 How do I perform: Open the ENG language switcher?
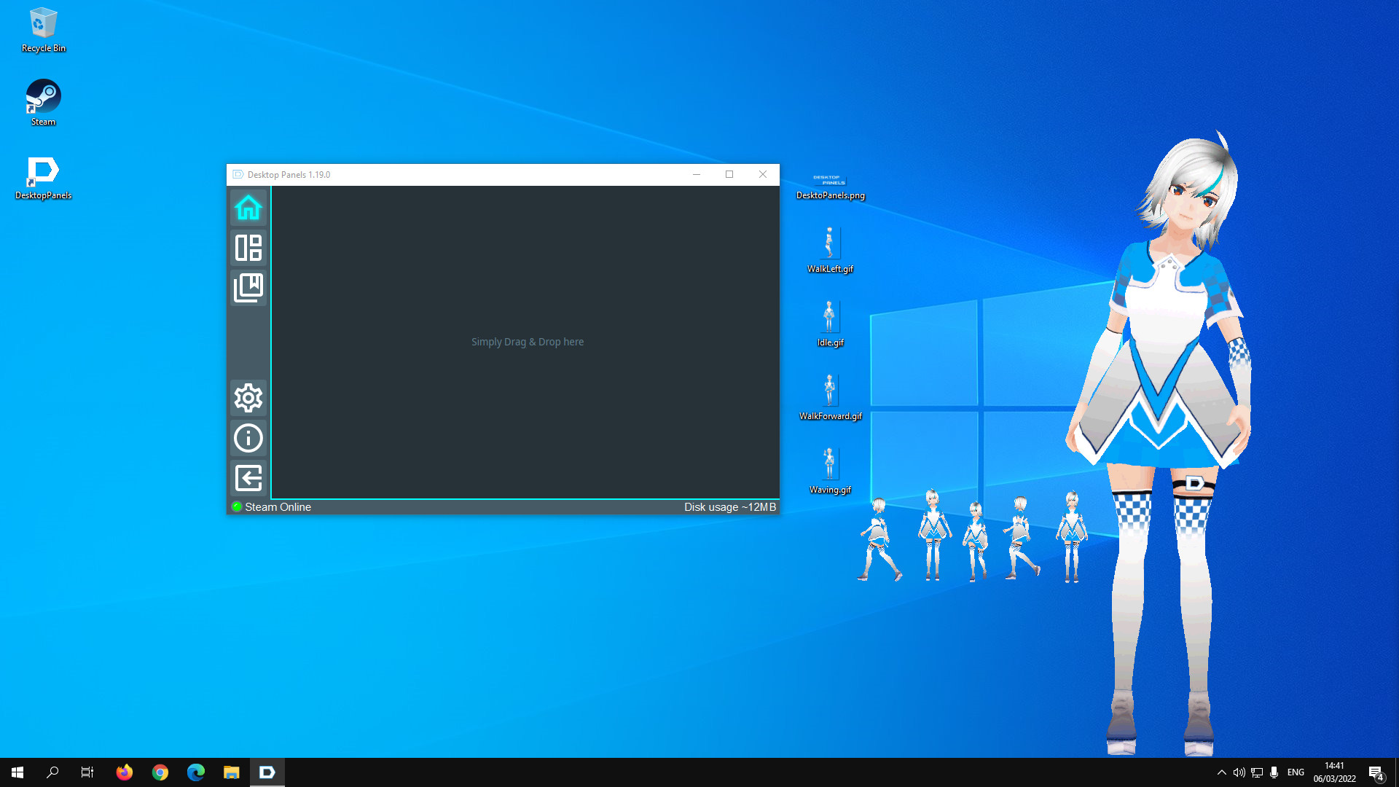1296,772
